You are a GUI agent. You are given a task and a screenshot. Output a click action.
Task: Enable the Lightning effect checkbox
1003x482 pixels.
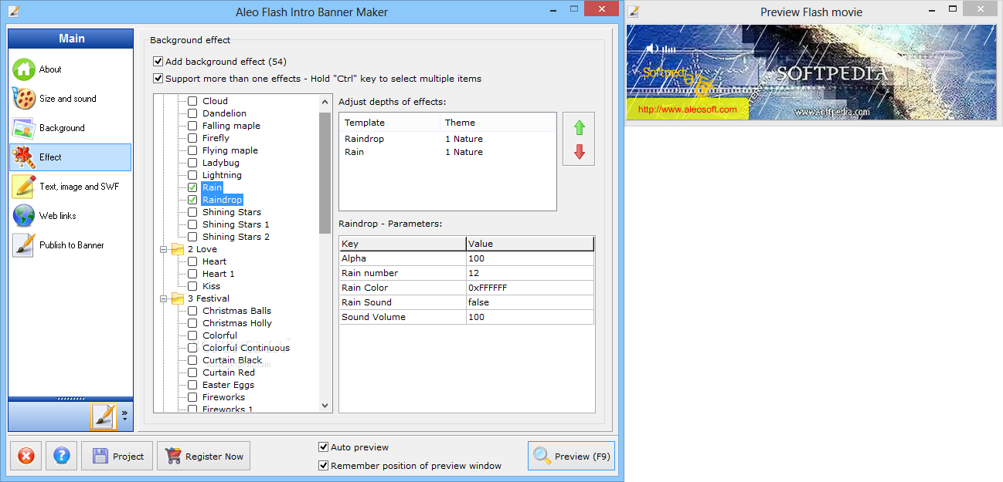[192, 175]
